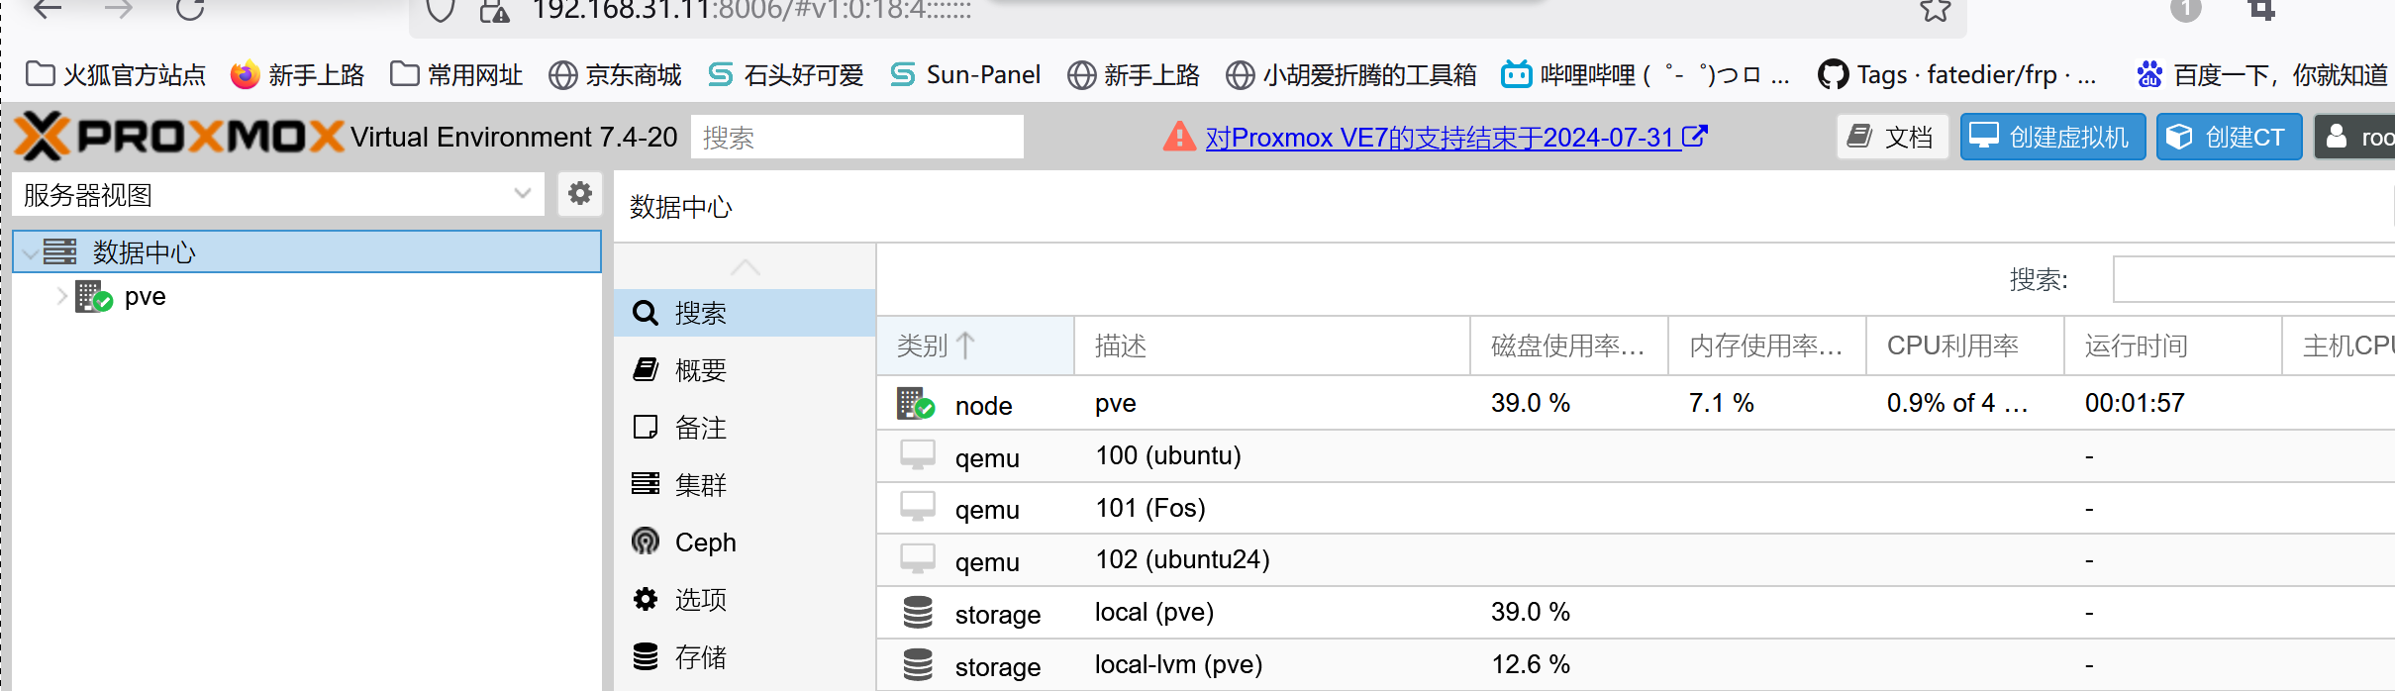Click the warning triangle icon in header
Viewport: 2395px width, 691px height.
1178,137
